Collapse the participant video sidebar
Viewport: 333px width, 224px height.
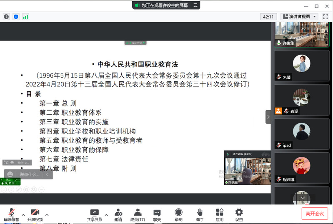tap(268, 117)
